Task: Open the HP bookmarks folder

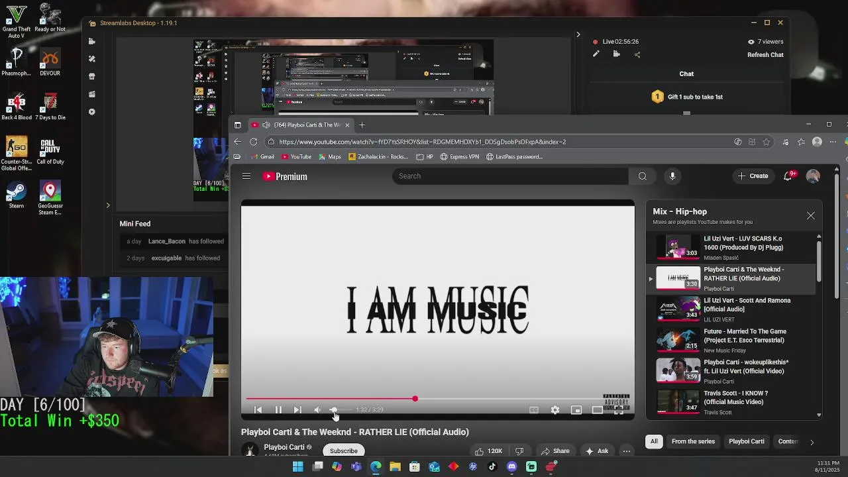Action: coord(425,157)
